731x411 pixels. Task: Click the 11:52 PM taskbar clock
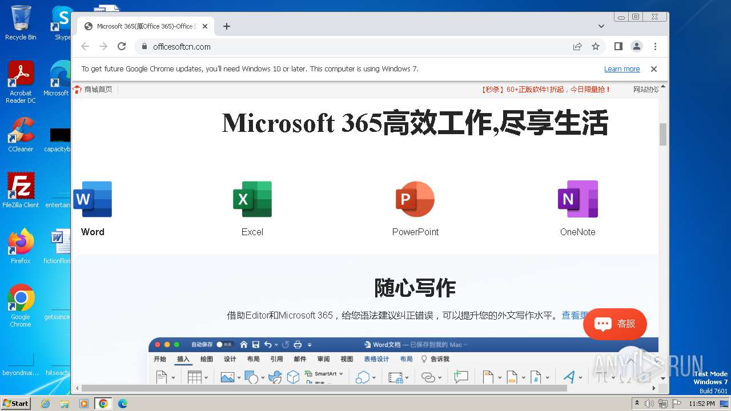point(702,404)
